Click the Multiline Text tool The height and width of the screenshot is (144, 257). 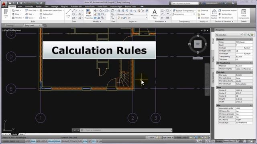click(154, 14)
